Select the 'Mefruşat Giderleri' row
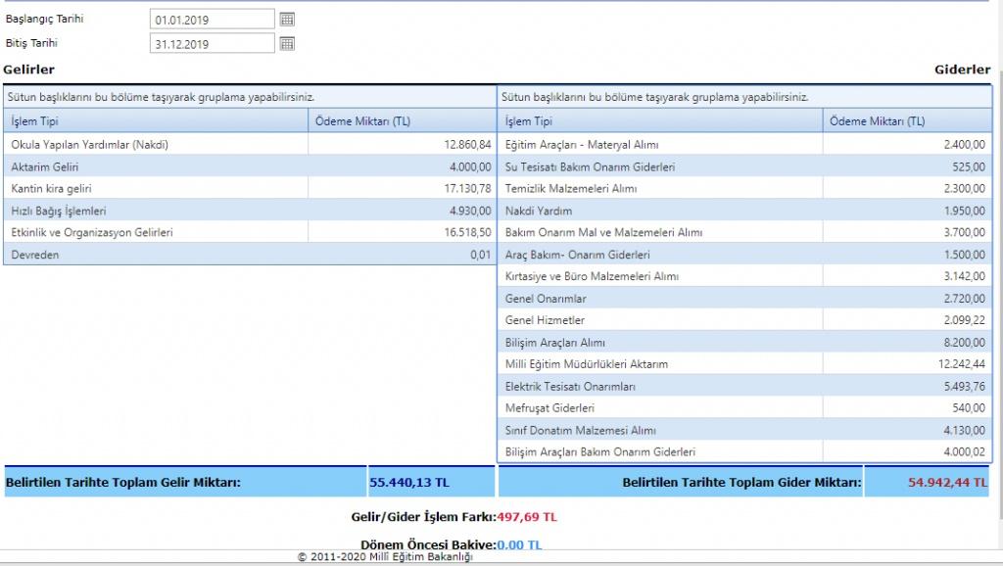The width and height of the screenshot is (1003, 566). (x=744, y=408)
